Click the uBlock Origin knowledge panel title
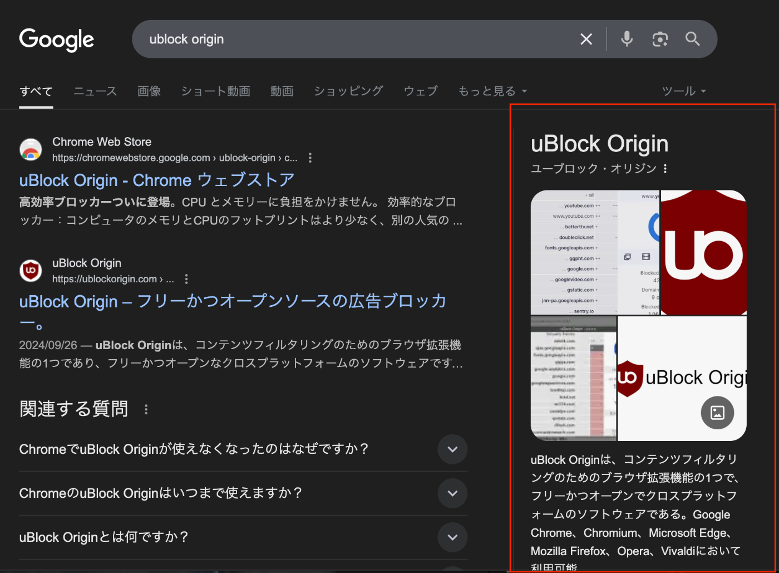 599,144
